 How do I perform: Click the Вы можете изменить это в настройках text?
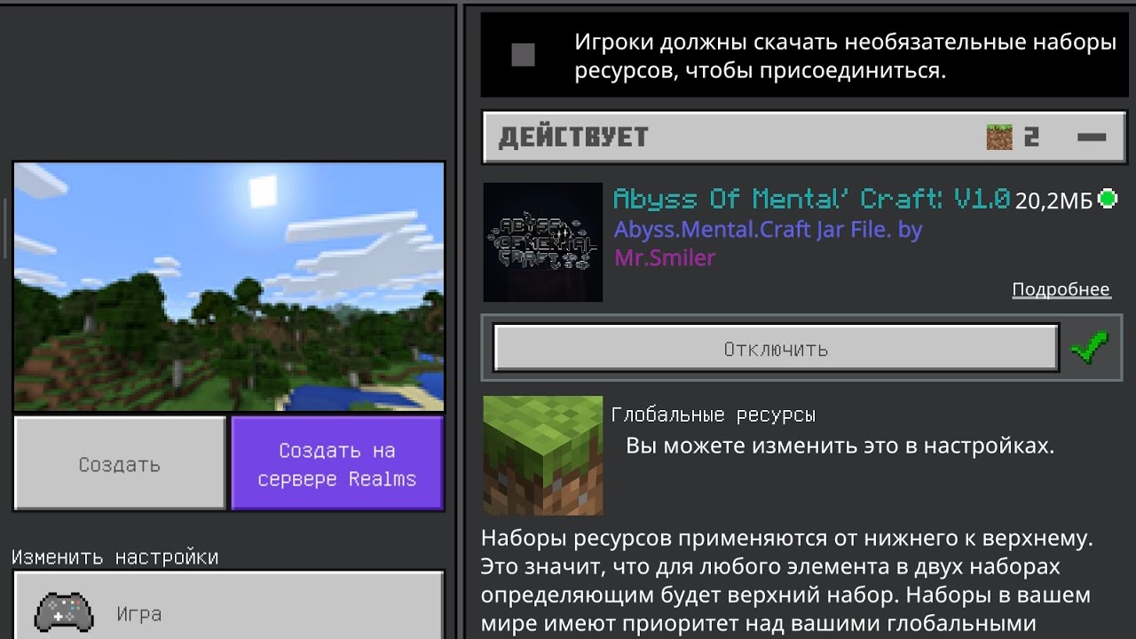tap(840, 446)
